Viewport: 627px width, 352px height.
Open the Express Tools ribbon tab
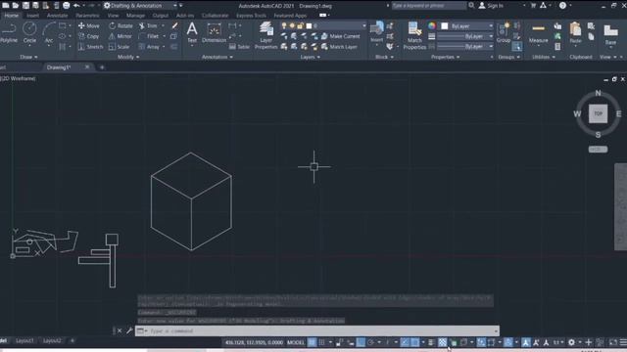click(x=251, y=16)
